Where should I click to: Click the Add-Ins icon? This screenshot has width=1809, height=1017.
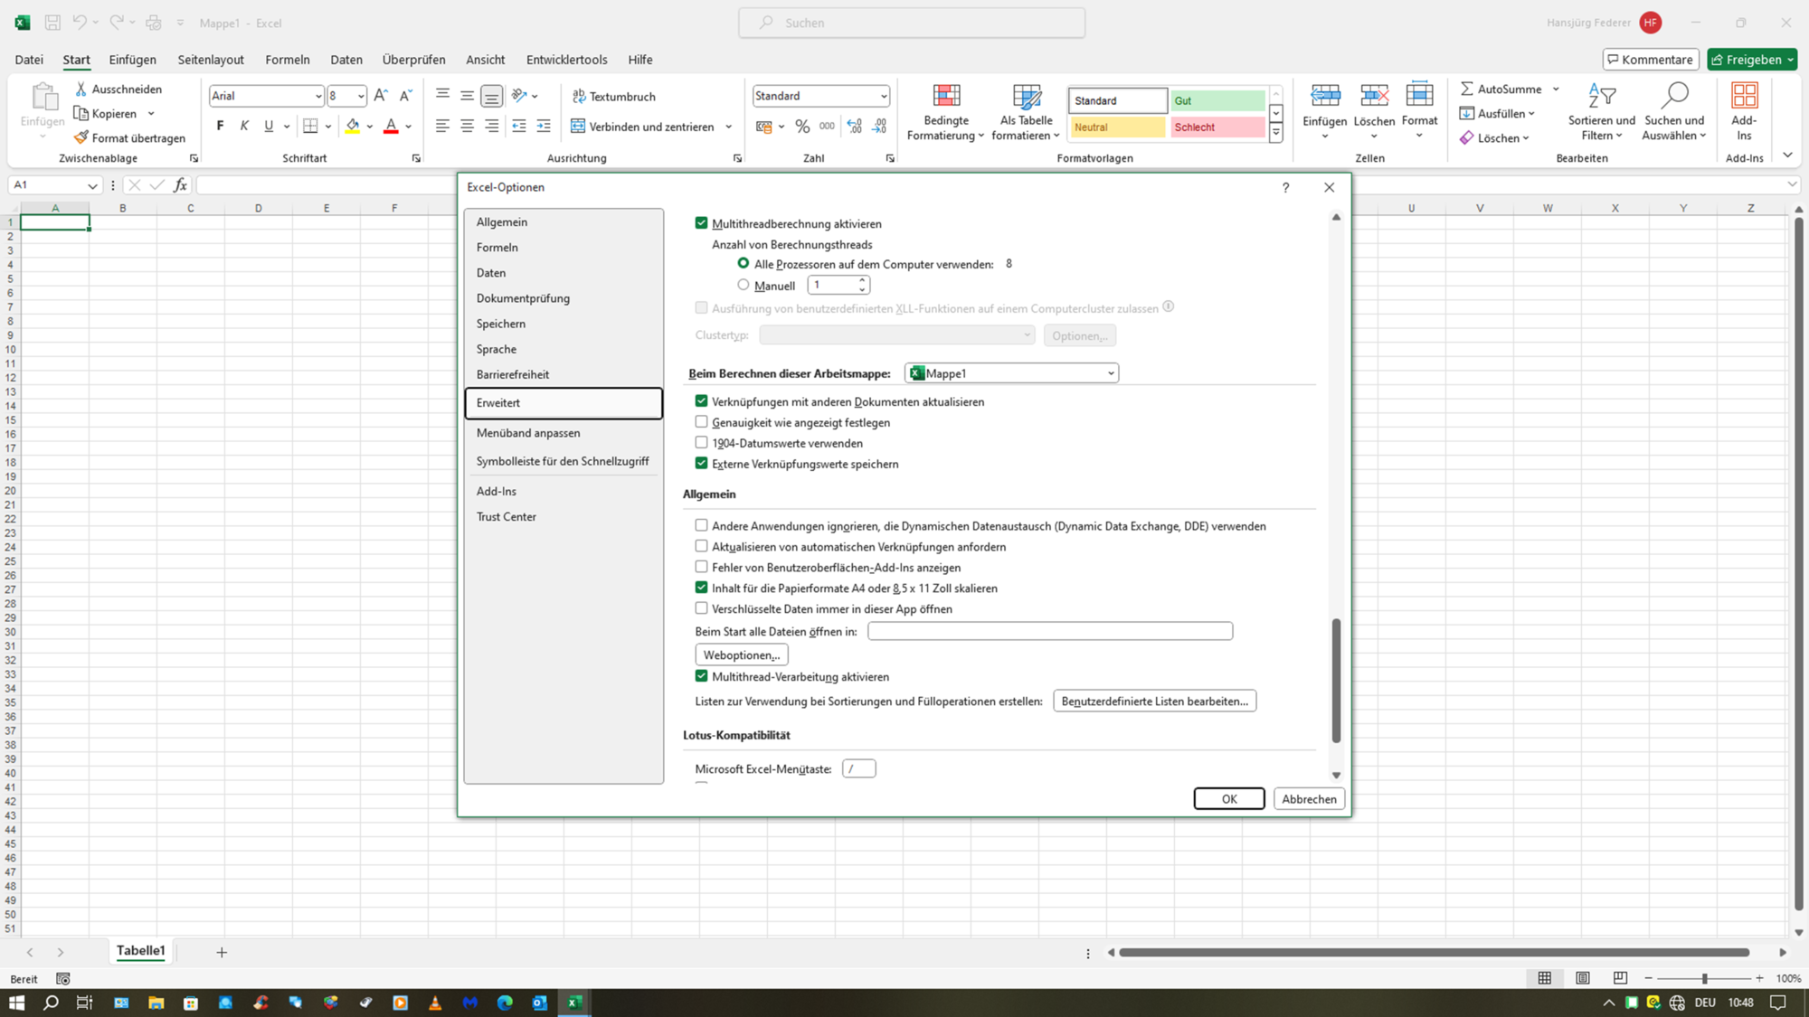click(x=1744, y=96)
